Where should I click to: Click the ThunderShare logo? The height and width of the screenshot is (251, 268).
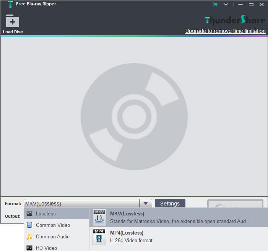235,20
